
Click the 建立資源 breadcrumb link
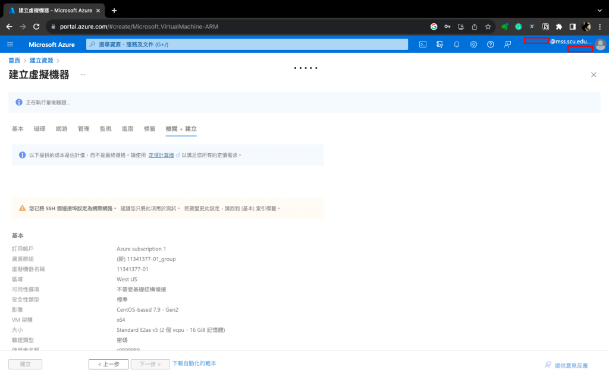click(41, 61)
